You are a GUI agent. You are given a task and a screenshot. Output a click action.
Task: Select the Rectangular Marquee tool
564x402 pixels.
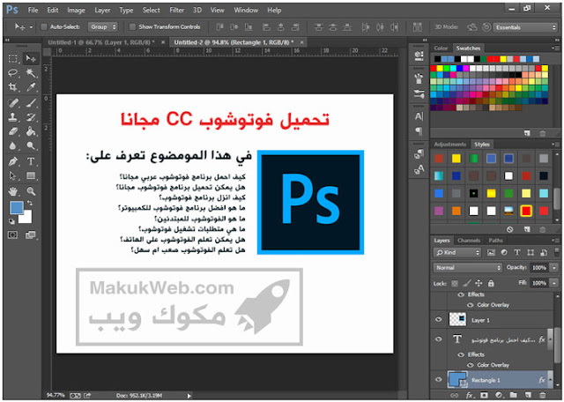click(13, 58)
